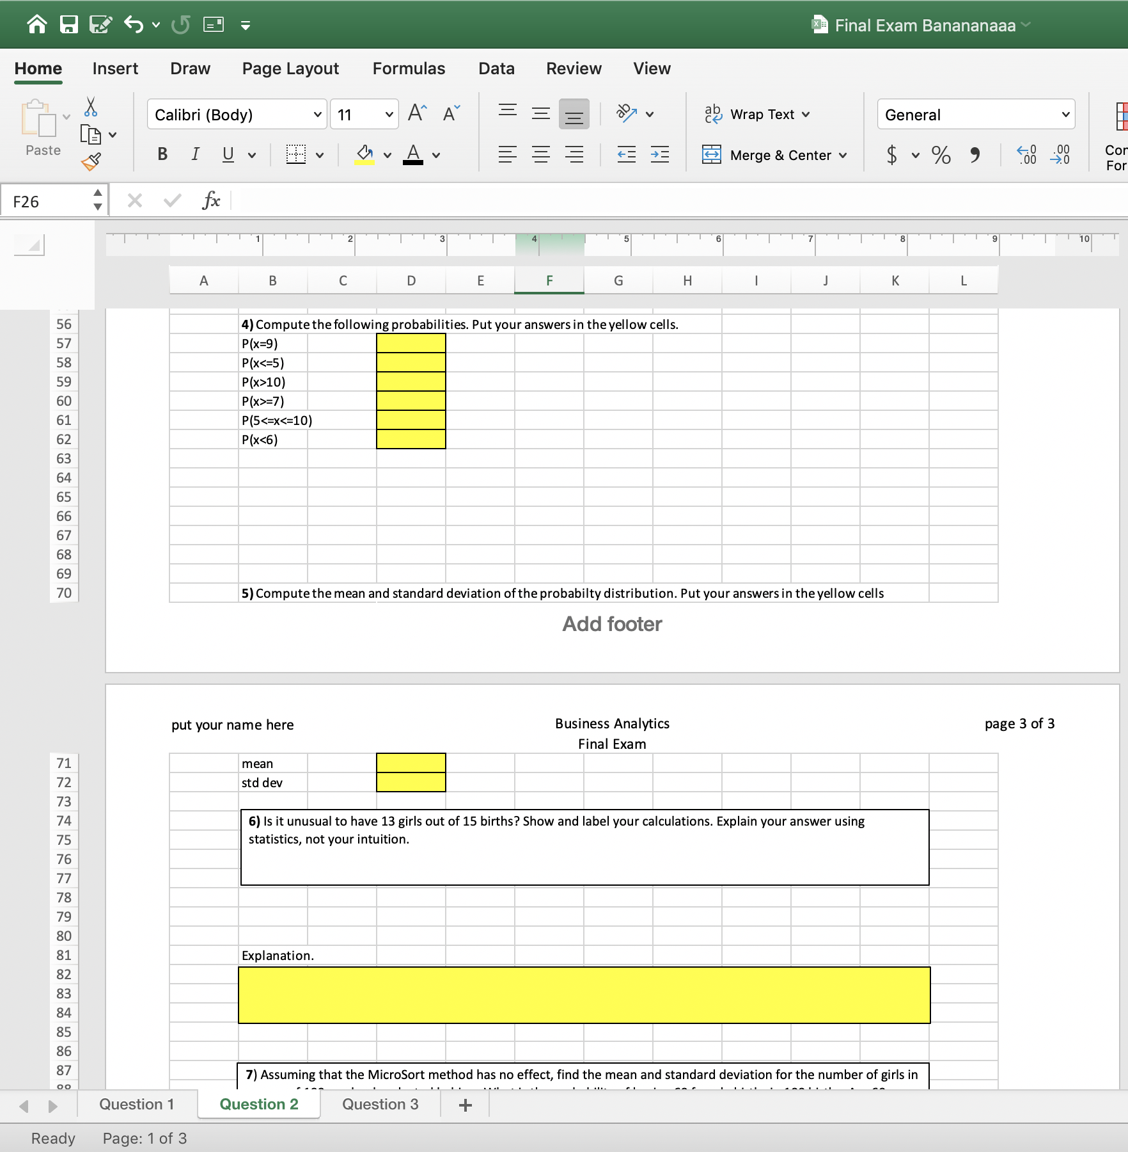Toggle Italic formatting
The width and height of the screenshot is (1128, 1152).
click(195, 154)
